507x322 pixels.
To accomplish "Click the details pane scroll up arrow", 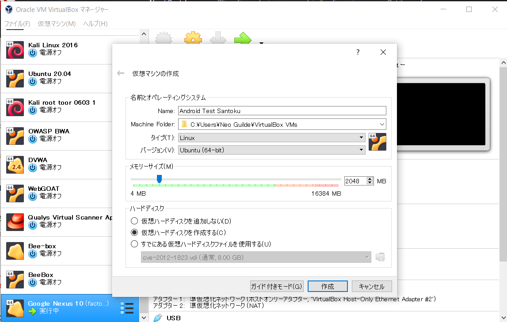I will point(503,63).
